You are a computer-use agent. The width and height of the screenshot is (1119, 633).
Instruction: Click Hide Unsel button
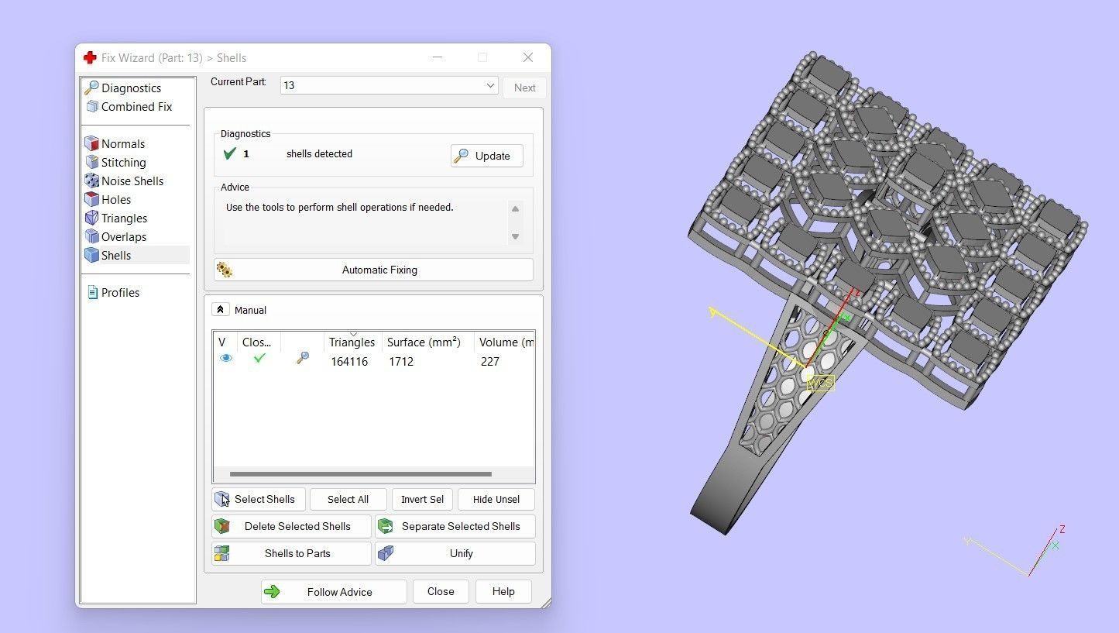pos(496,499)
